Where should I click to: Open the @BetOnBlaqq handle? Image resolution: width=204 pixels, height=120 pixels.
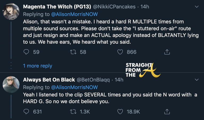(x=93, y=80)
